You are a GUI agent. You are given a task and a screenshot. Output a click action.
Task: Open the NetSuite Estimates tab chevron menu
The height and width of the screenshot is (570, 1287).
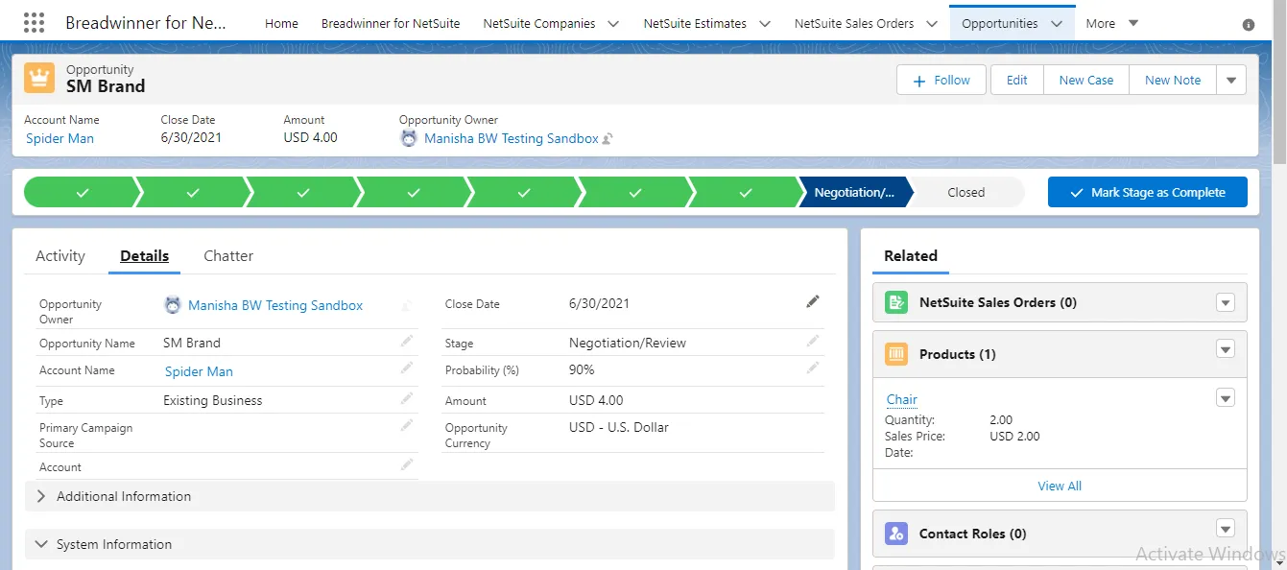click(x=765, y=24)
